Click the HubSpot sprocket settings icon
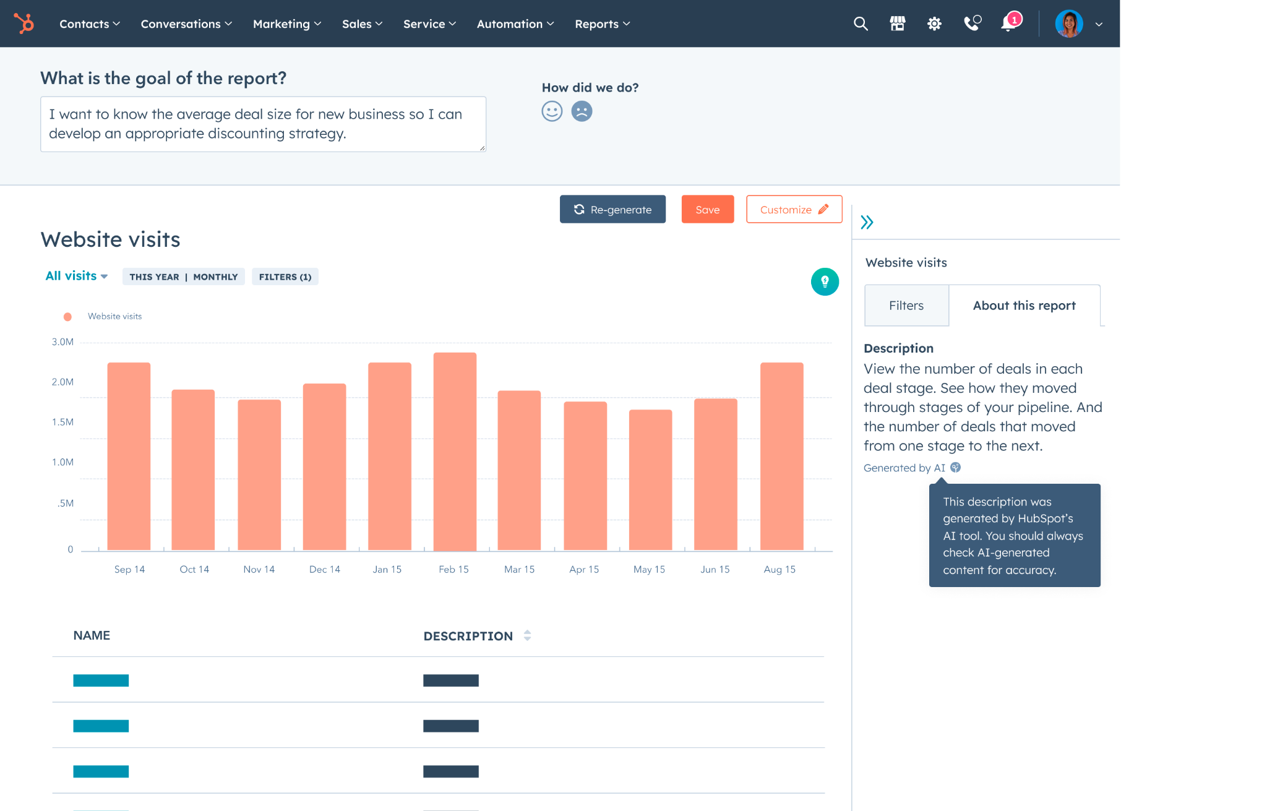 tap(933, 23)
